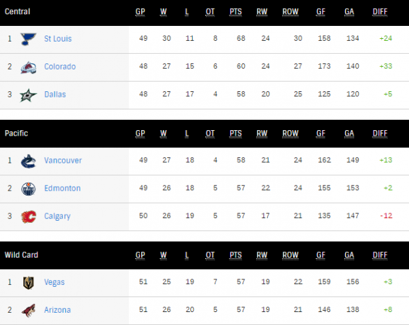Sort Wild Card table by OT column
This screenshot has height=325, width=409.
[210, 255]
